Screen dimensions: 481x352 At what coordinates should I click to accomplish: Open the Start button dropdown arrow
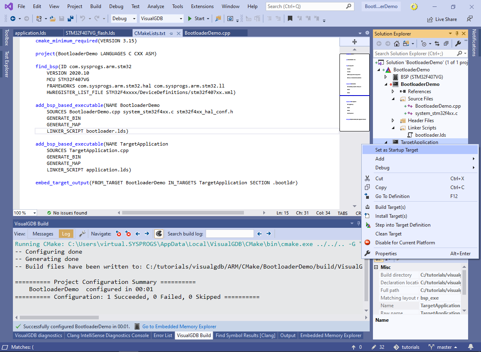208,19
